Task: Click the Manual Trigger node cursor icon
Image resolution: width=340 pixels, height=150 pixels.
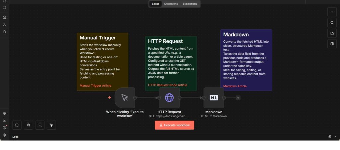Action: pos(125,97)
